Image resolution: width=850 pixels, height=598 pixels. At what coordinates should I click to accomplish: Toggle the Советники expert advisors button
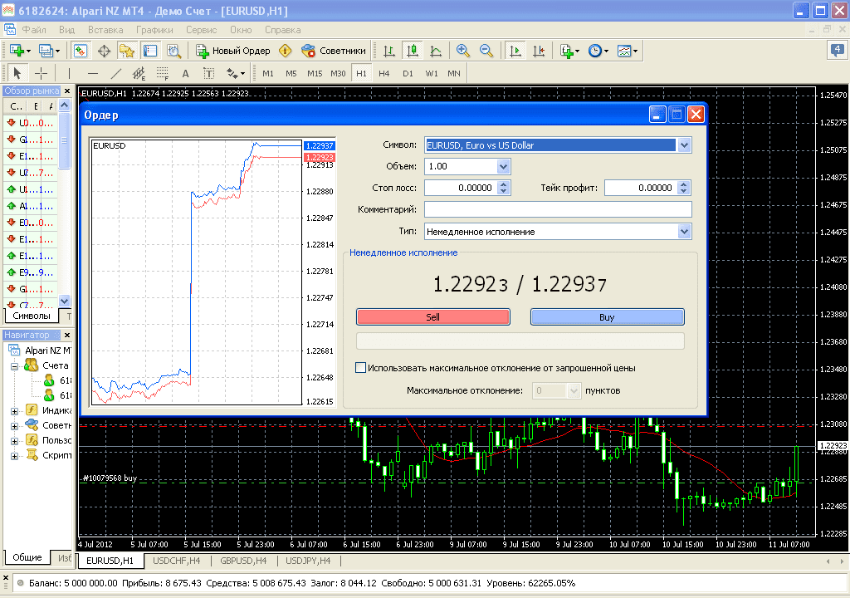[x=334, y=51]
